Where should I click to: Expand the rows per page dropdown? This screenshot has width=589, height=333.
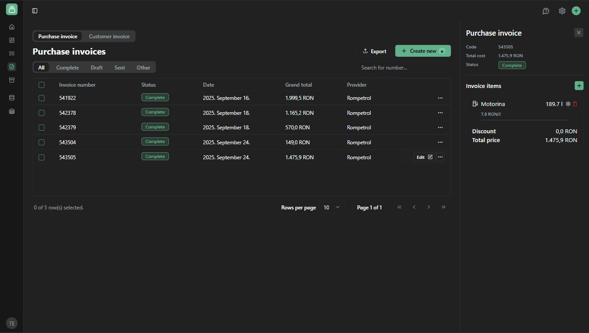pos(332,207)
